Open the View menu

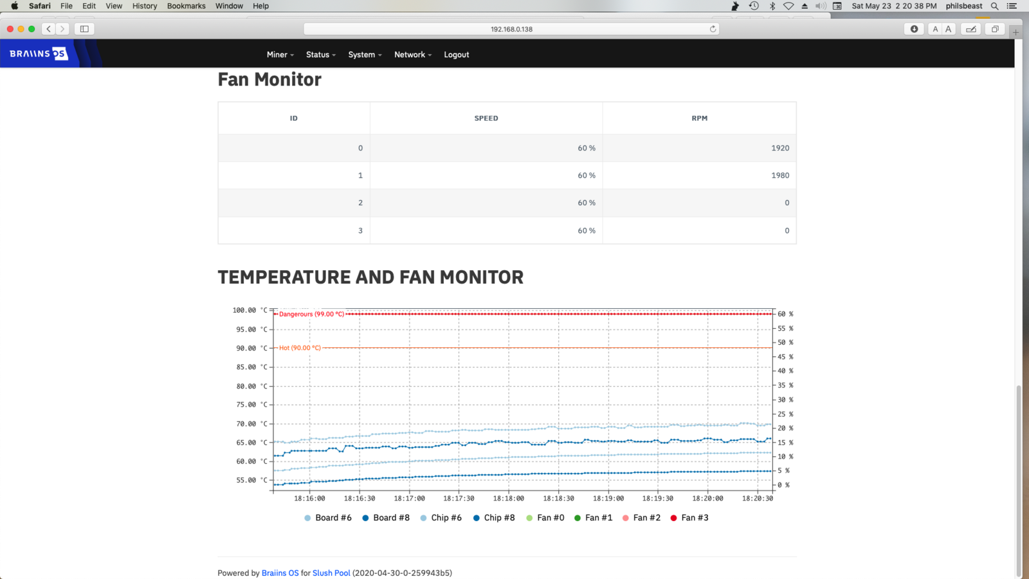(114, 6)
